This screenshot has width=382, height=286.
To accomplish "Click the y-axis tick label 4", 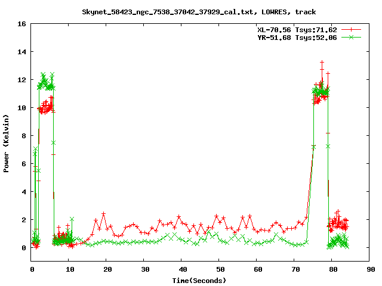I will pyautogui.click(x=24, y=192).
